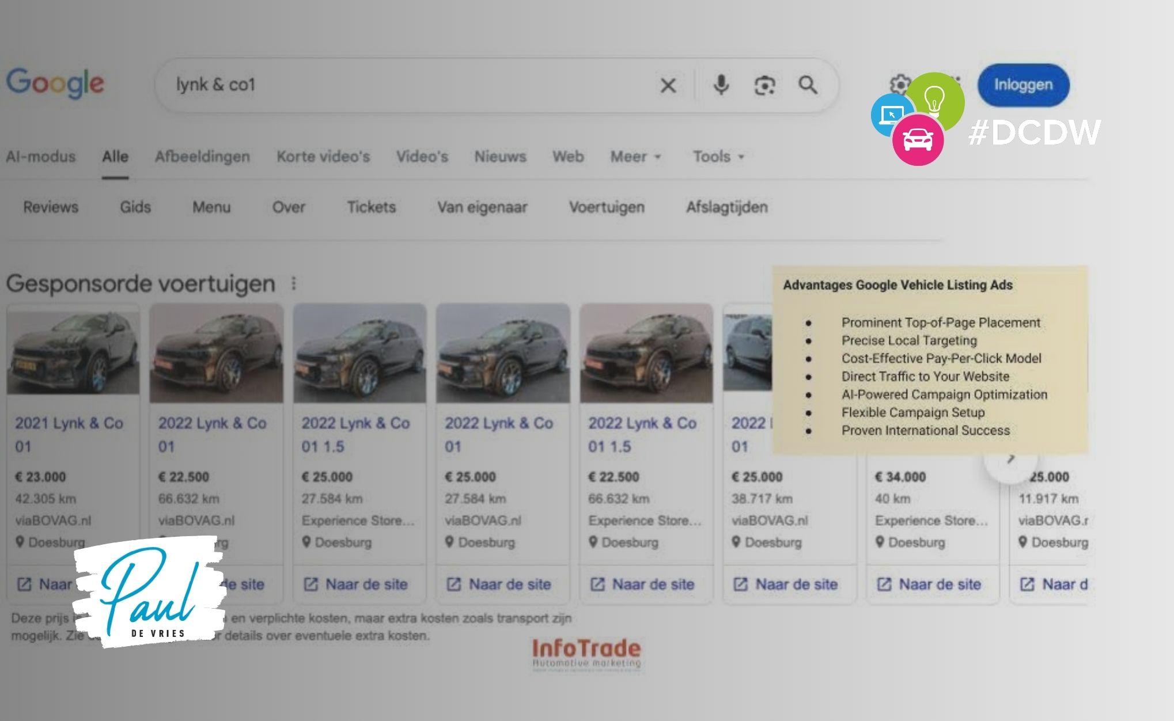Click the Inloggen button
Image resolution: width=1174 pixels, height=721 pixels.
1022,85
